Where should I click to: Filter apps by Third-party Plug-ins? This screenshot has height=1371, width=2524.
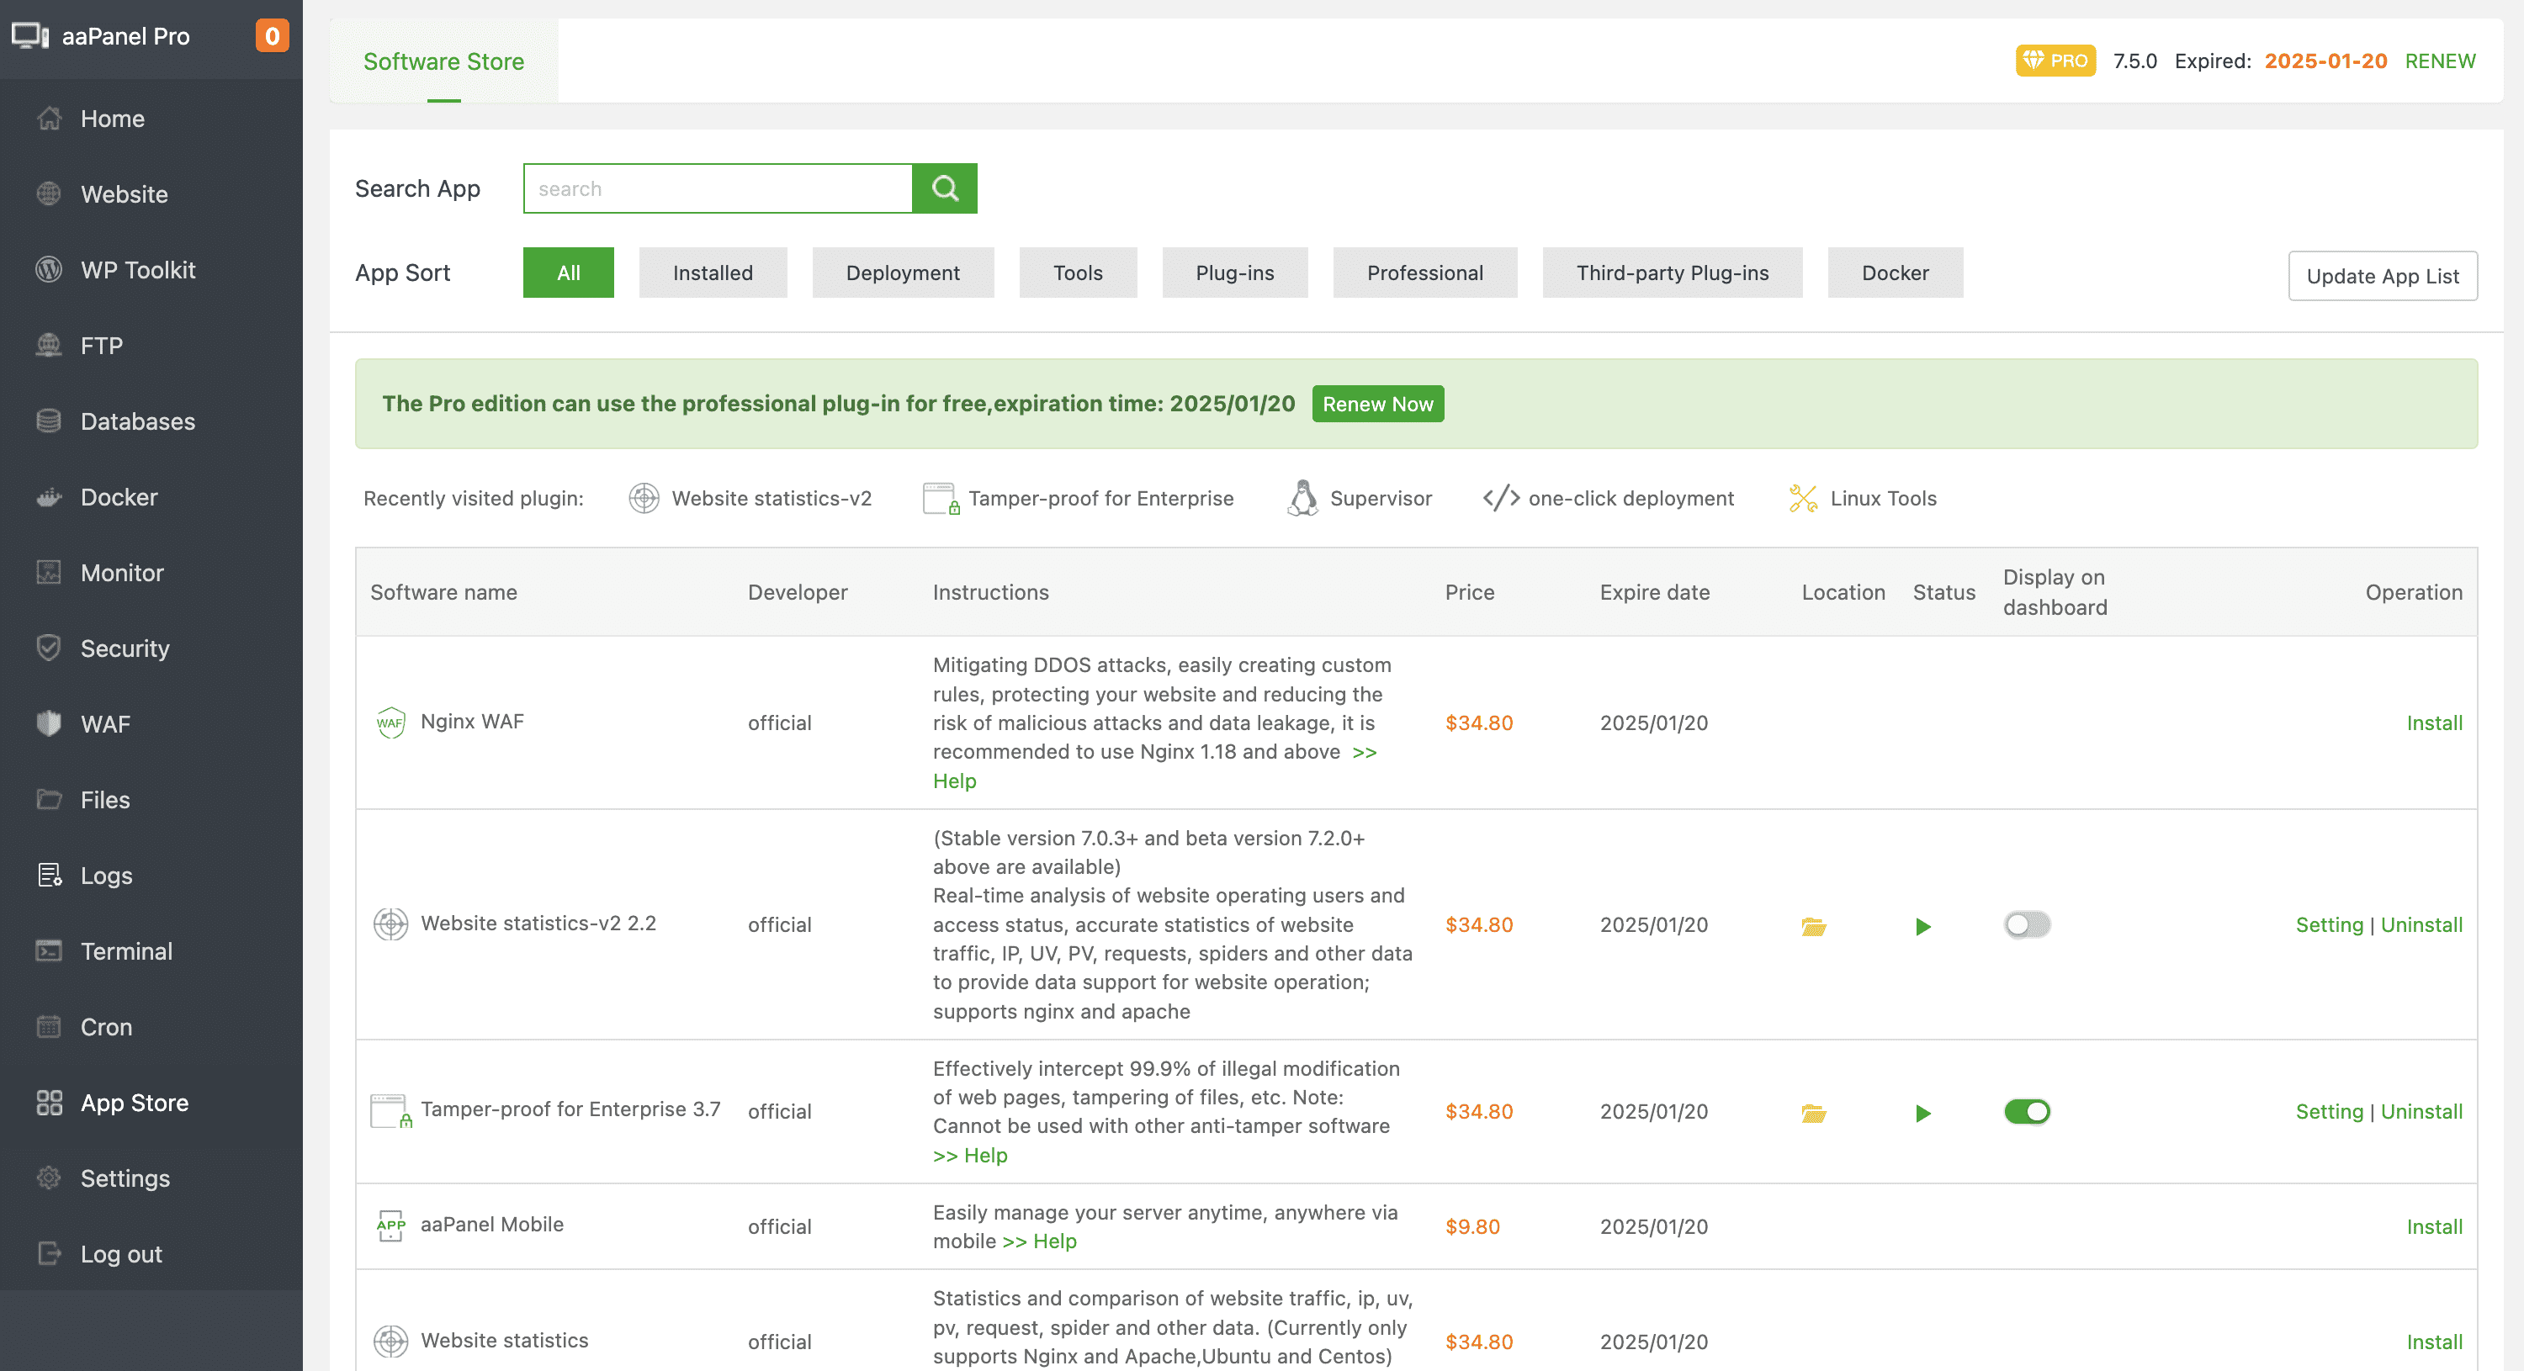(x=1672, y=273)
